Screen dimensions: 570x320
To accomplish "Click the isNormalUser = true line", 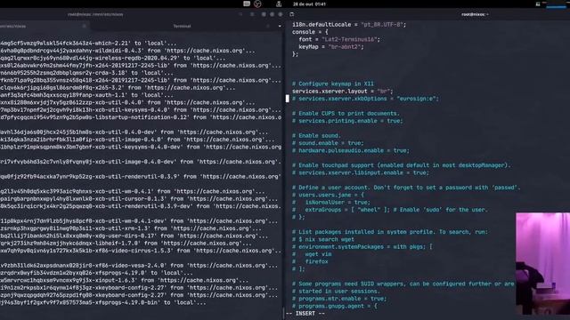I will point(331,202).
